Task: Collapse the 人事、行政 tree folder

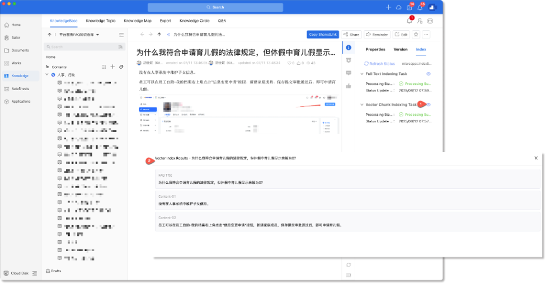Action: click(47, 74)
